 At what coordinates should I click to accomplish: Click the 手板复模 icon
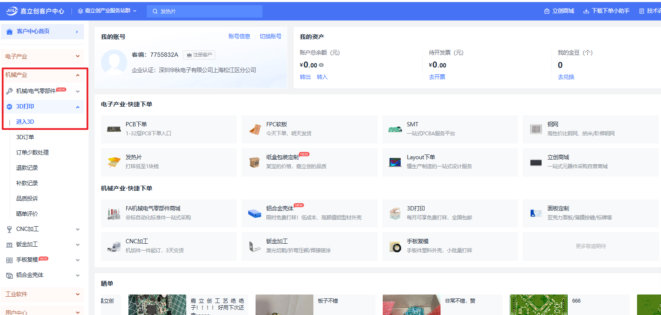coord(395,246)
